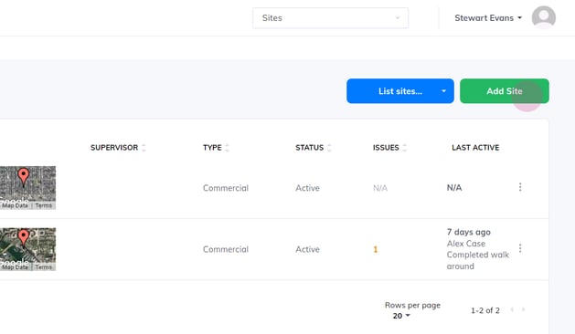Sort by Type column

(216, 148)
